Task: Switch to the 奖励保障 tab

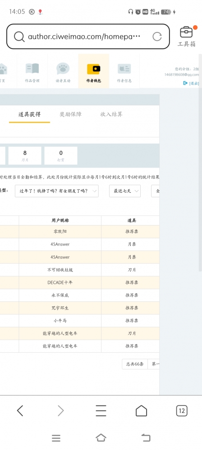Action: 70,114
